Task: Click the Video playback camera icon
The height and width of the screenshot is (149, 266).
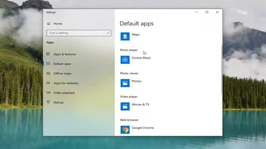Action: [48, 93]
